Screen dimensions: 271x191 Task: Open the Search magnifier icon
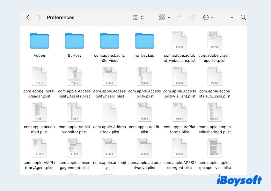[243, 18]
